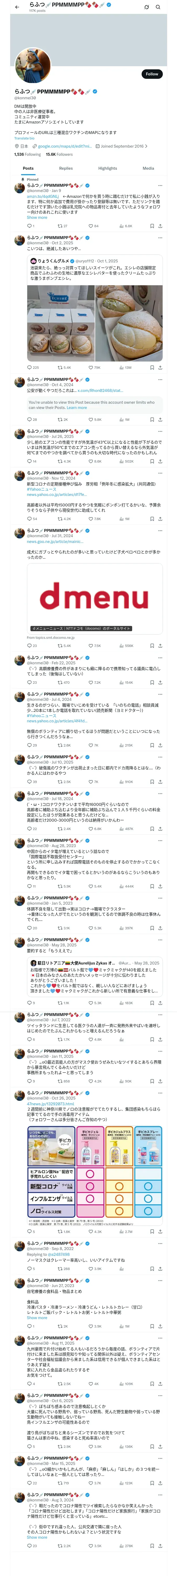Open the three-dot menu on the Oct 4, 2024 post
Image resolution: width=177 pixels, height=1576 pixels.
pos(160,379)
